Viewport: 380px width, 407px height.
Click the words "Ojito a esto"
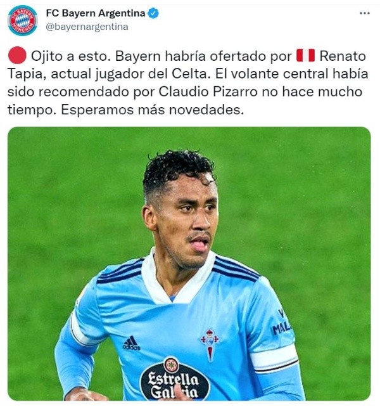69,56
